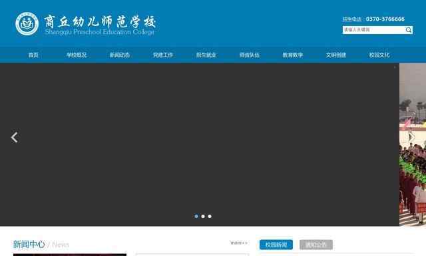Click the more>> news link
This screenshot has height=256, width=426.
pyautogui.click(x=239, y=243)
